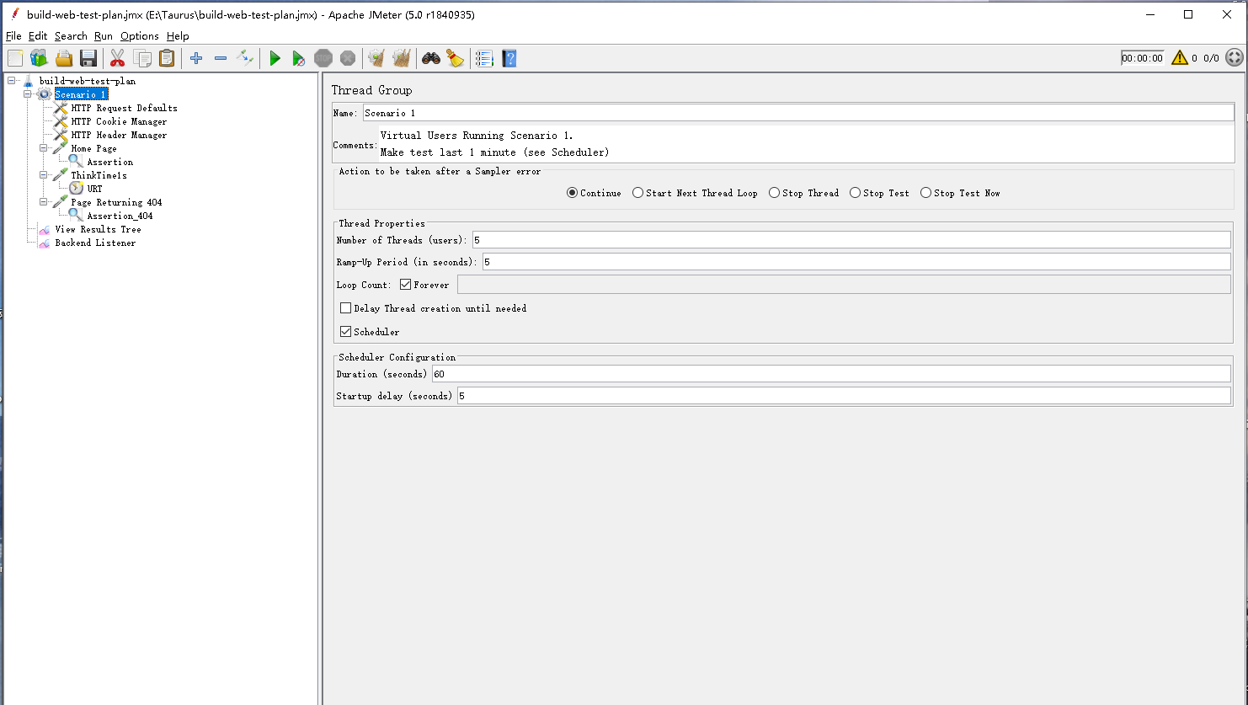
Task: Open Search with the binoculars icon
Action: [x=431, y=58]
